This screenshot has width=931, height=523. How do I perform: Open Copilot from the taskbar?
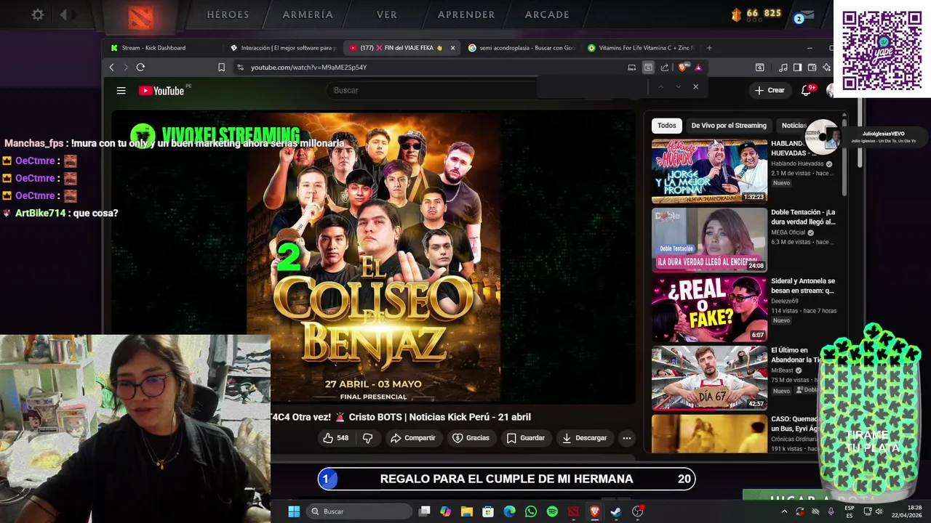pos(445,511)
